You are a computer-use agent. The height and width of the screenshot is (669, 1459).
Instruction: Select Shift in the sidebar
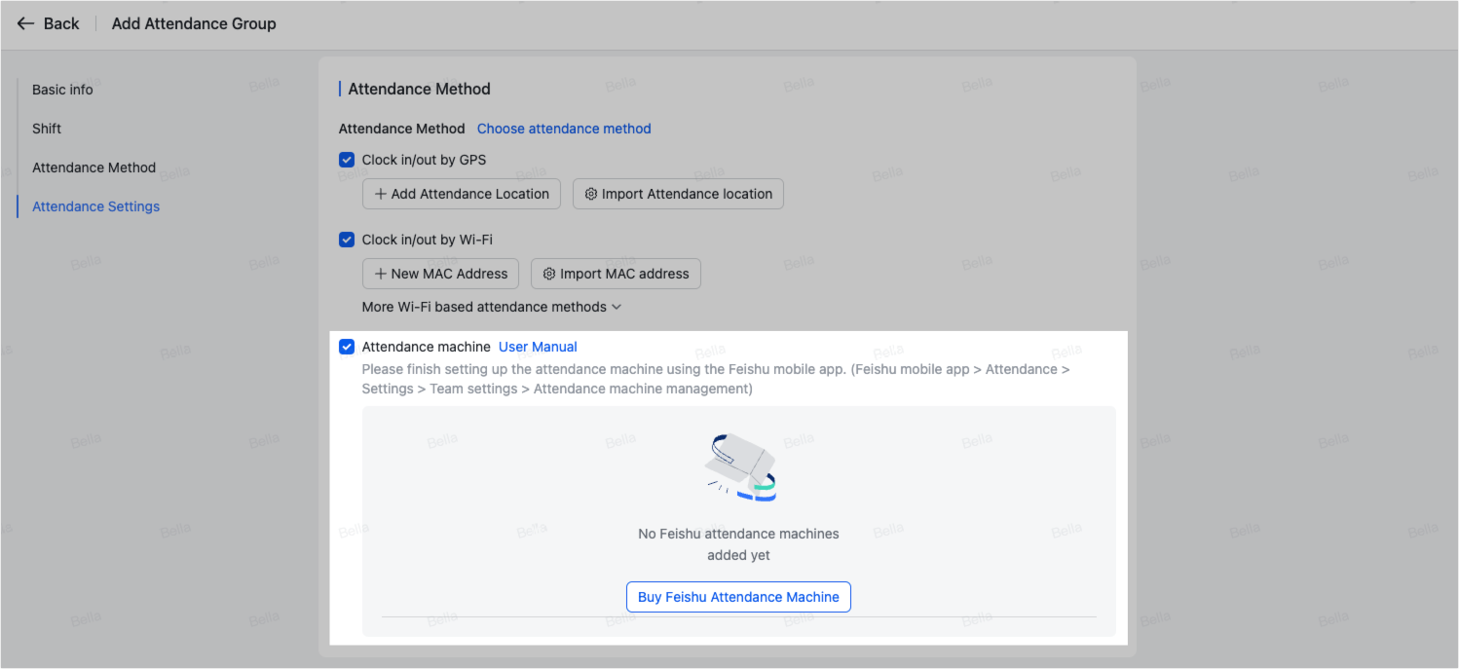47,129
